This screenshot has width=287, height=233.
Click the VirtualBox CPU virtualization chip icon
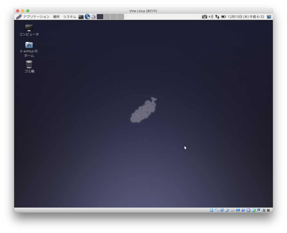[x=248, y=210]
